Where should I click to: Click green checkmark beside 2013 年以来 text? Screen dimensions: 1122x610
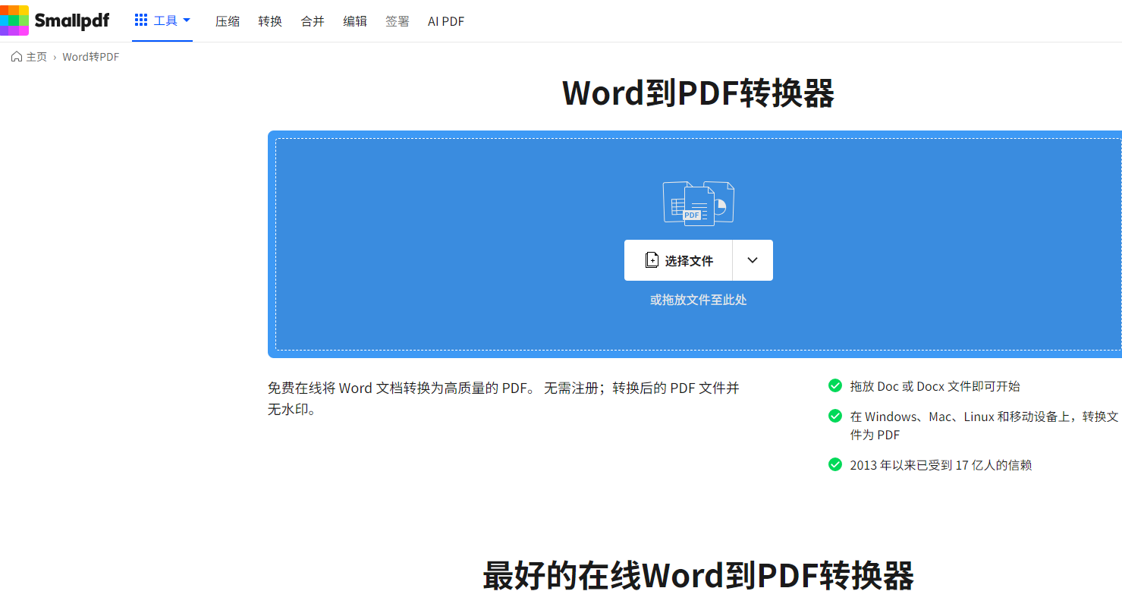835,464
